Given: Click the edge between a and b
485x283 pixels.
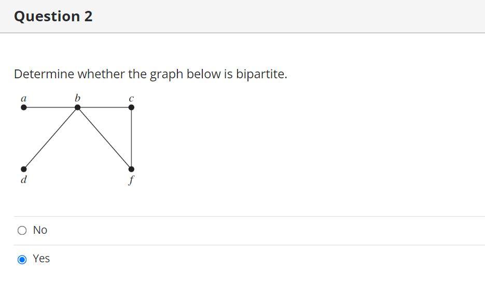Looking at the screenshot, I should pyautogui.click(x=51, y=107).
